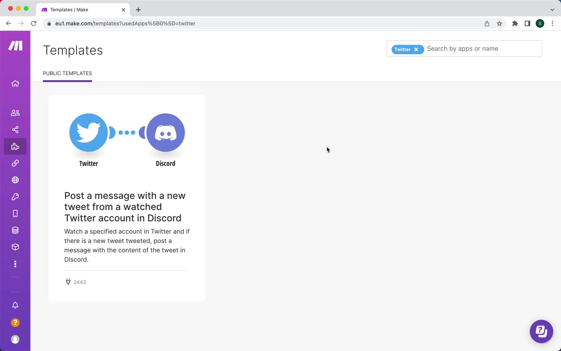Click the Notifications bell icon

click(x=15, y=305)
